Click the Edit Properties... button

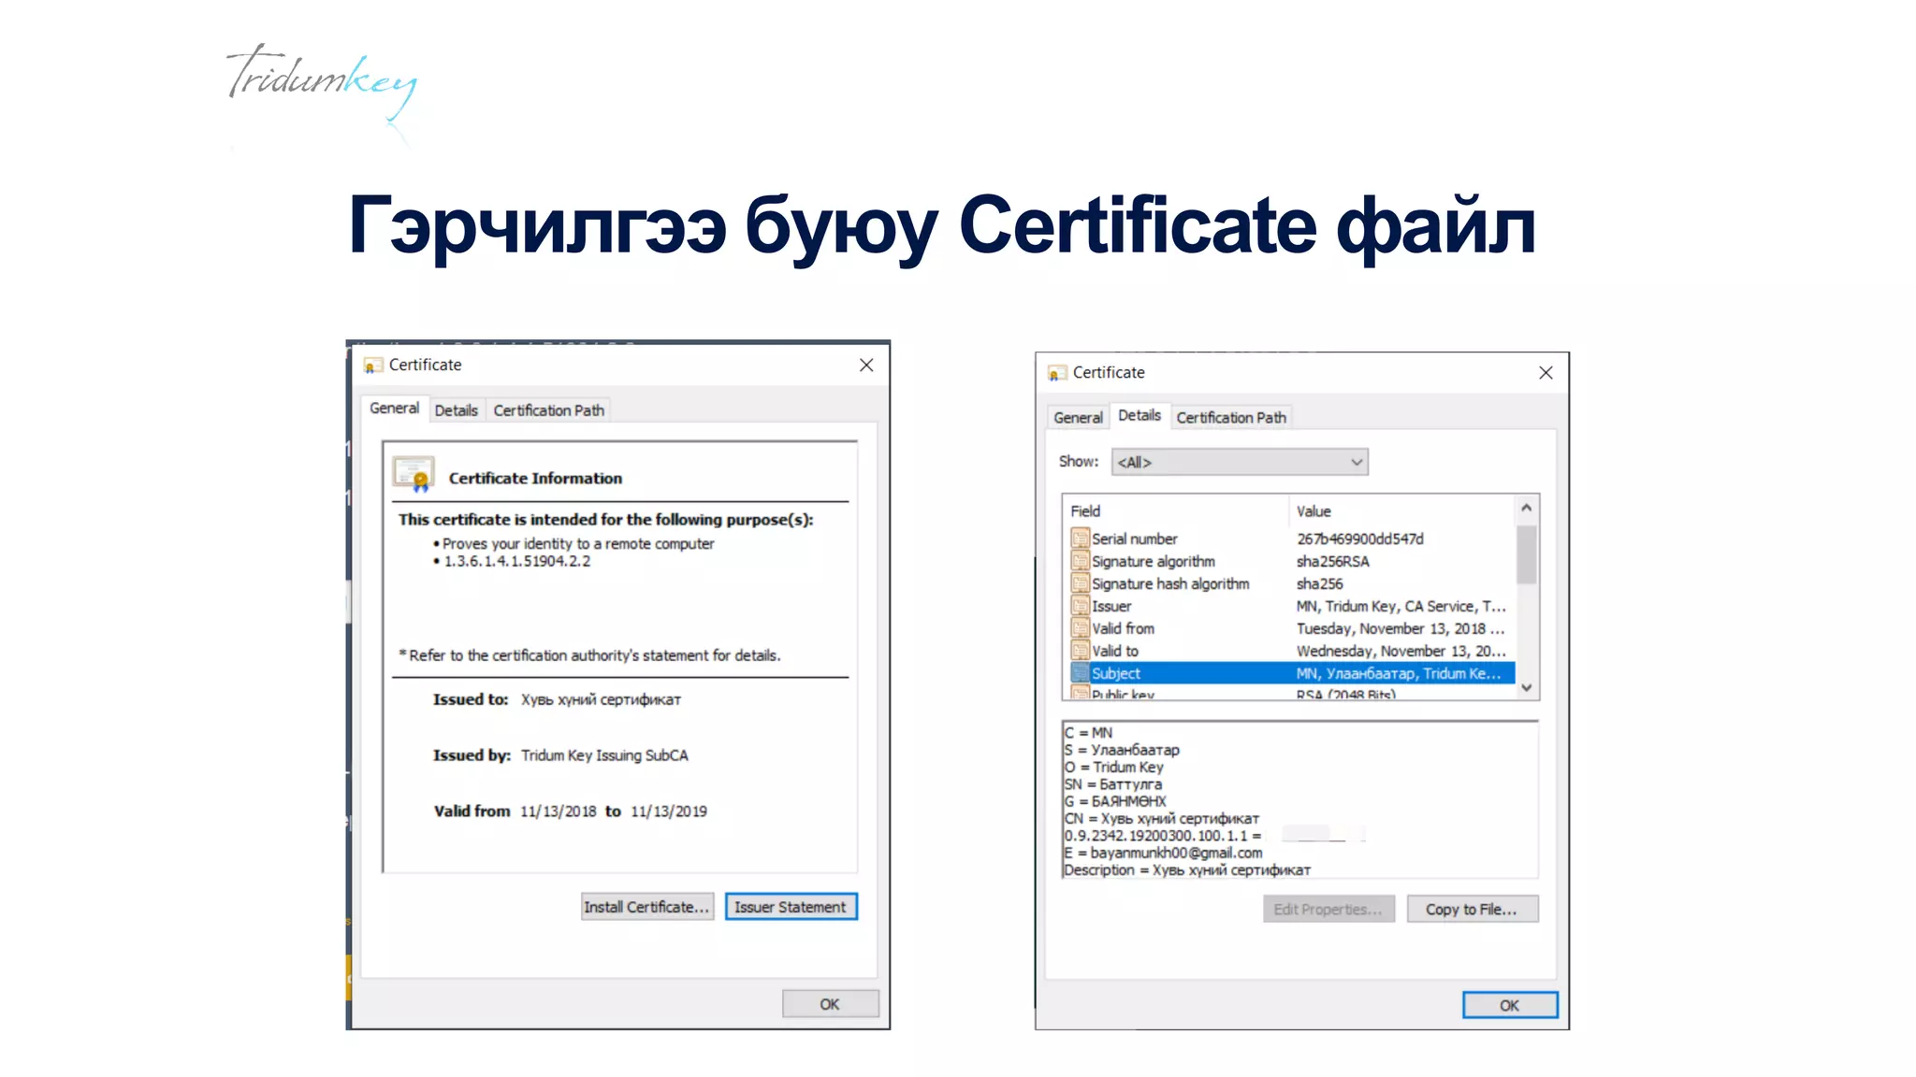point(1328,910)
